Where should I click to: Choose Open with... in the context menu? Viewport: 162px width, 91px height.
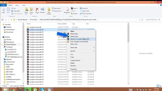(81, 44)
